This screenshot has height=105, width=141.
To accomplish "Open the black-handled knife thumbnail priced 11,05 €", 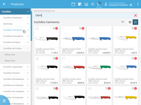I will tap(46, 39).
